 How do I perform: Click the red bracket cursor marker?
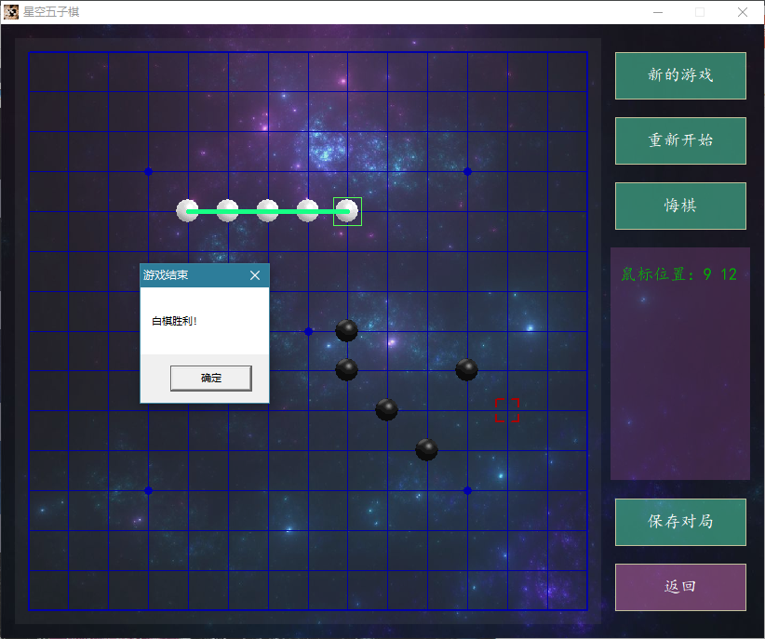[507, 410]
